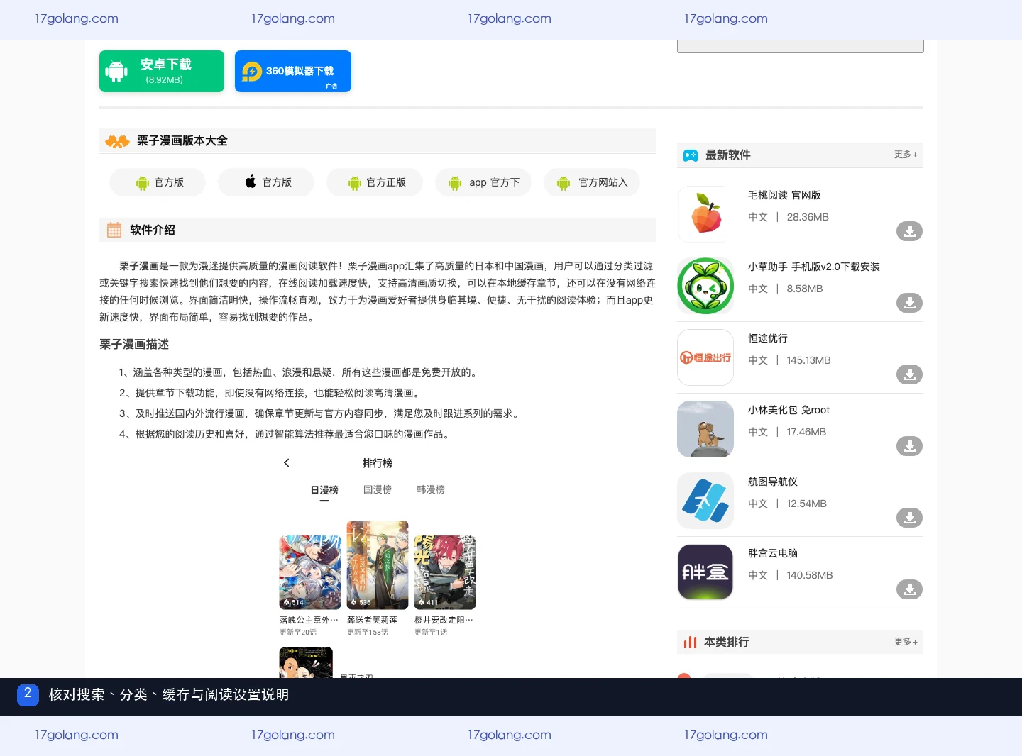1022x756 pixels.
Task: Click the calendar icon beside 软件介绍
Action: (x=114, y=230)
